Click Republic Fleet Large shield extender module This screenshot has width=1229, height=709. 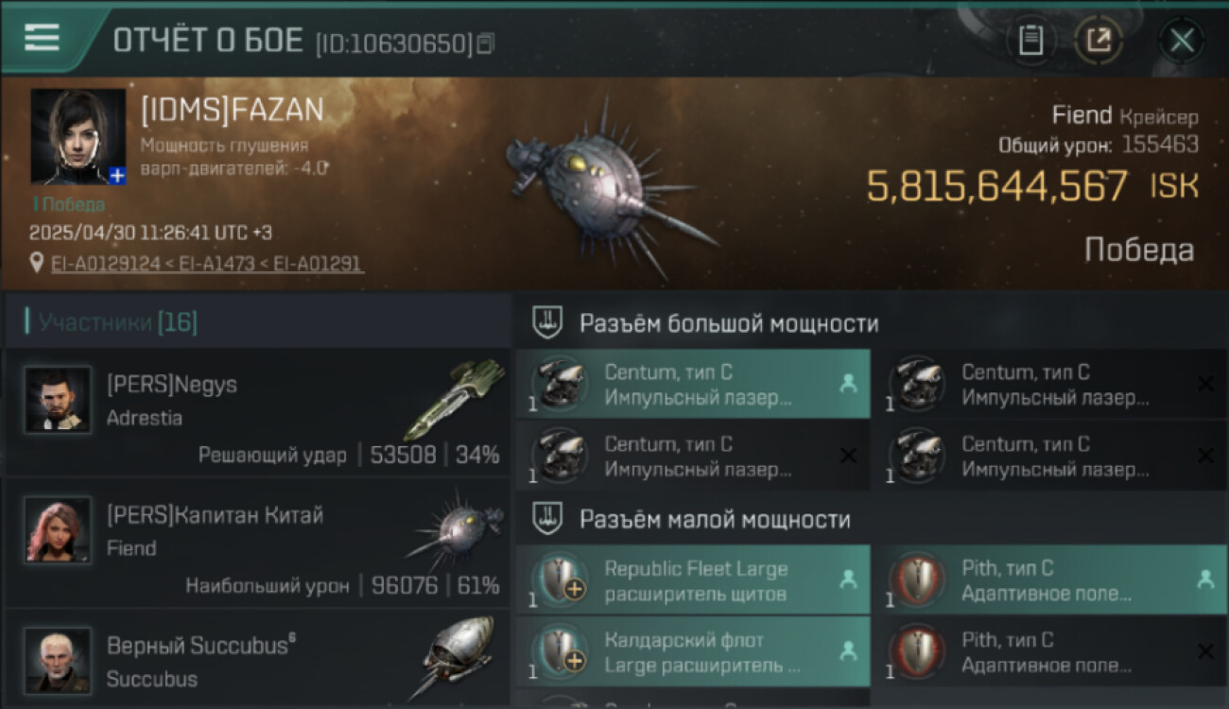click(693, 579)
